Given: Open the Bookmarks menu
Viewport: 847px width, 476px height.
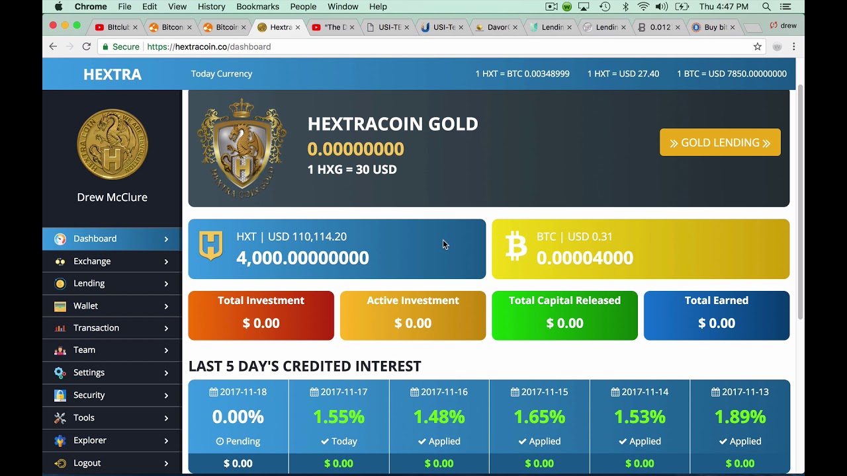Looking at the screenshot, I should [x=258, y=7].
